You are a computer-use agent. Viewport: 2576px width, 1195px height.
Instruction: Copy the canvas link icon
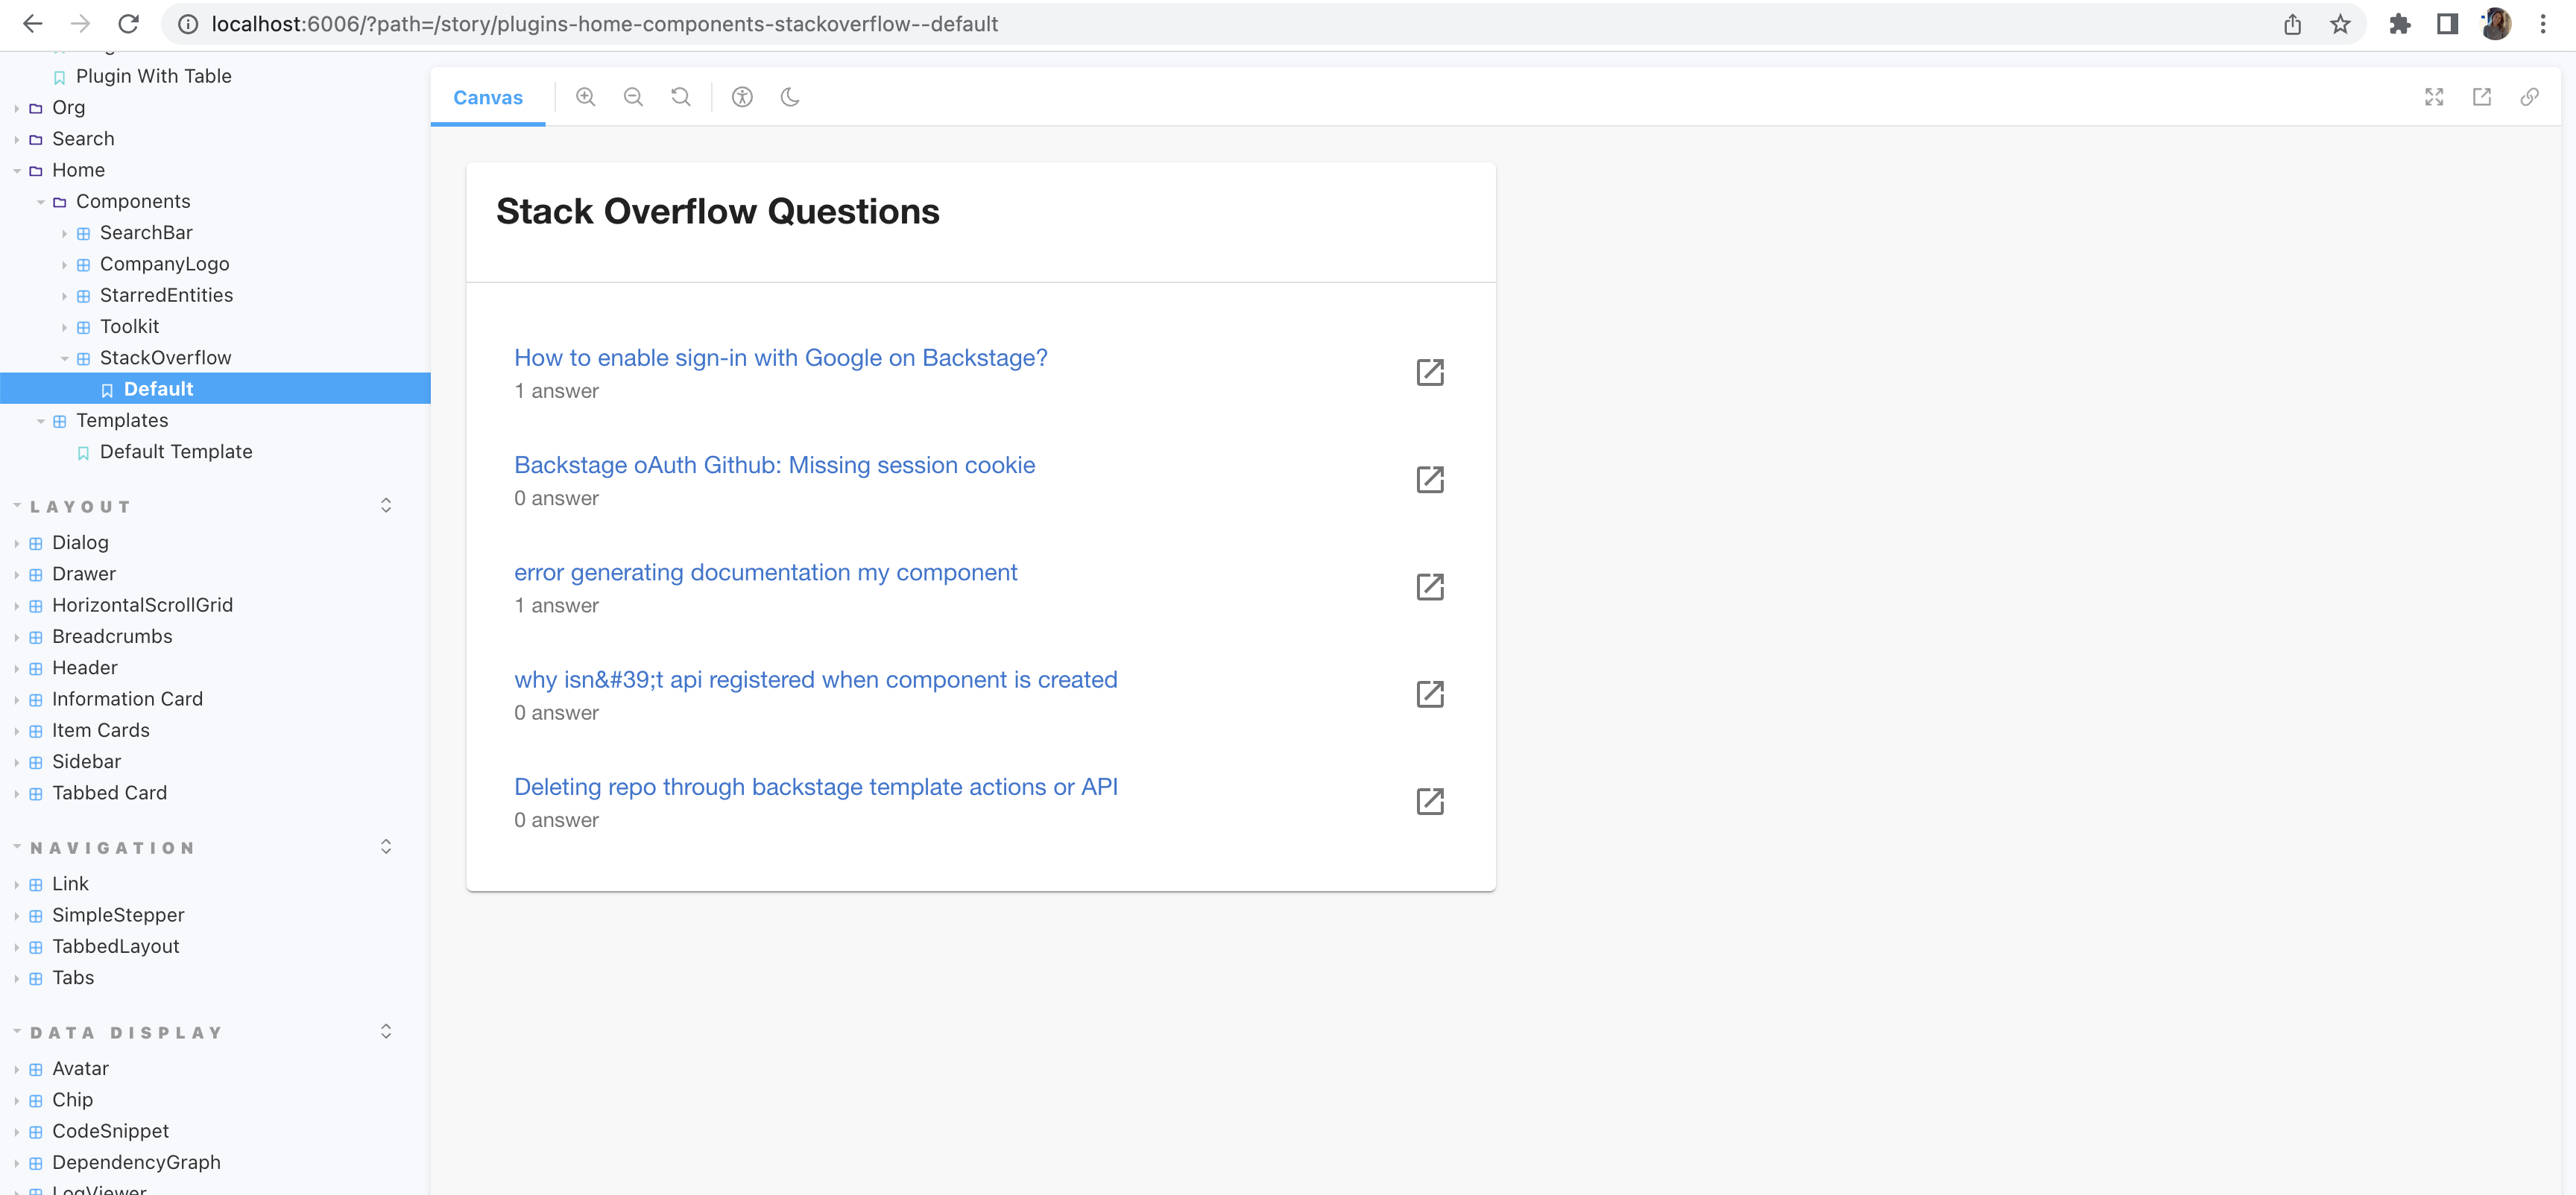click(2529, 97)
